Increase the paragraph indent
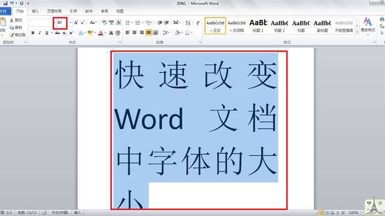 pyautogui.click(x=167, y=23)
